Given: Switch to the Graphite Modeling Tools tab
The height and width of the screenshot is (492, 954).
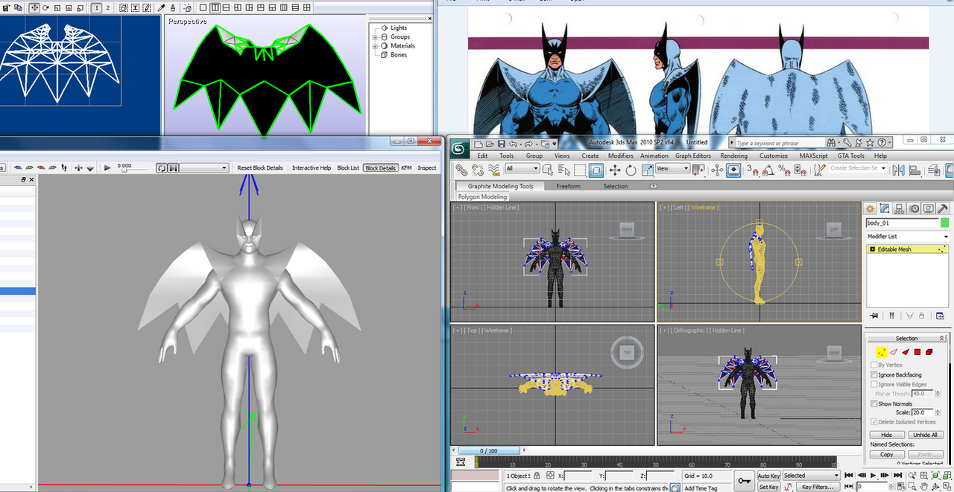Looking at the screenshot, I should coord(501,186).
